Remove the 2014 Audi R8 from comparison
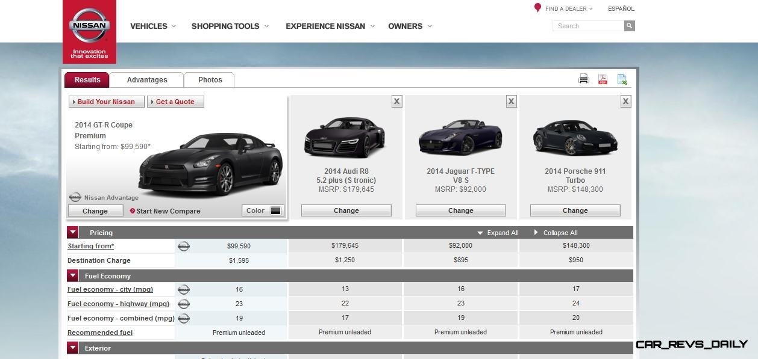758x359 pixels. coord(396,102)
